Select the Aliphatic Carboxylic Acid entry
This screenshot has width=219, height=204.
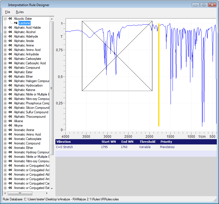click(x=30, y=63)
